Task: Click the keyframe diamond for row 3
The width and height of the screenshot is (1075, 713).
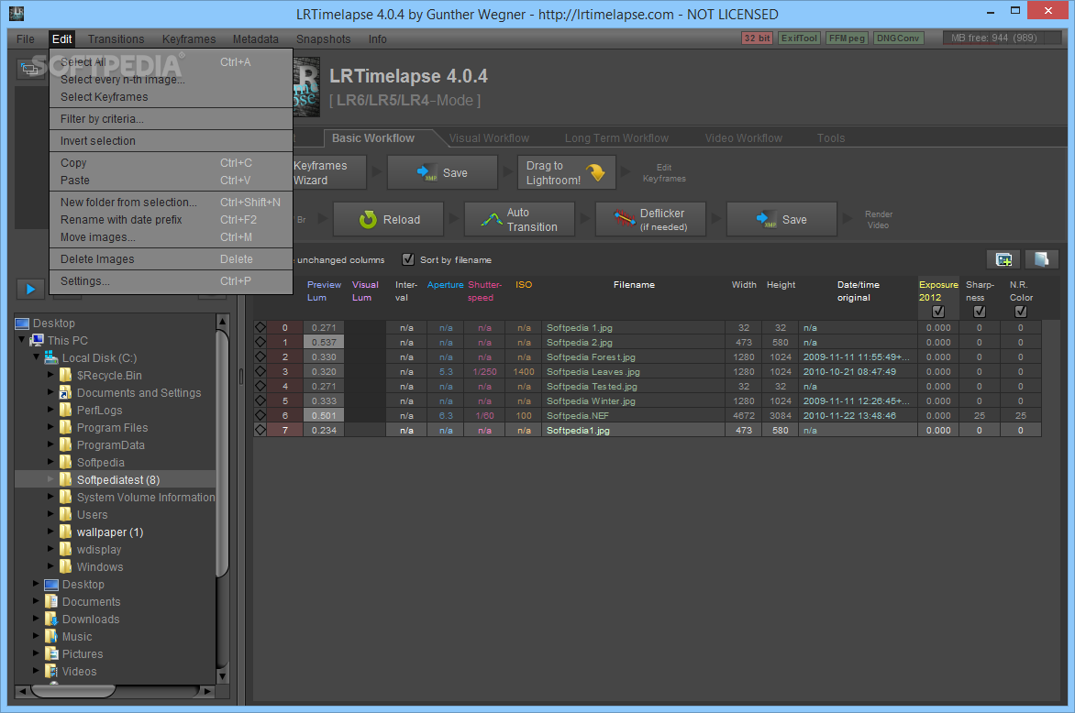Action: click(260, 371)
